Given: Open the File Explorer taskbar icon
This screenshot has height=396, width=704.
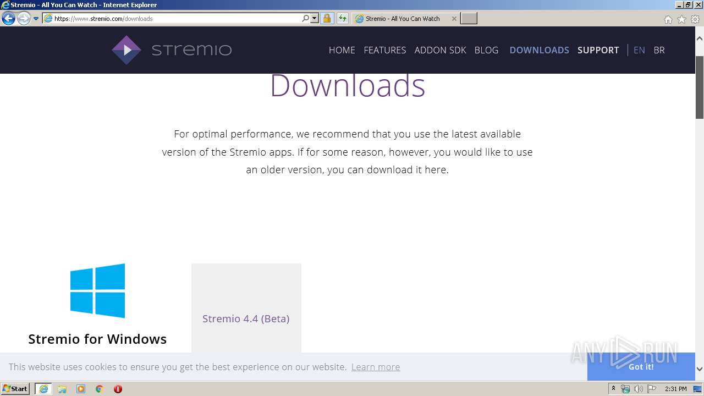Looking at the screenshot, I should 62,389.
